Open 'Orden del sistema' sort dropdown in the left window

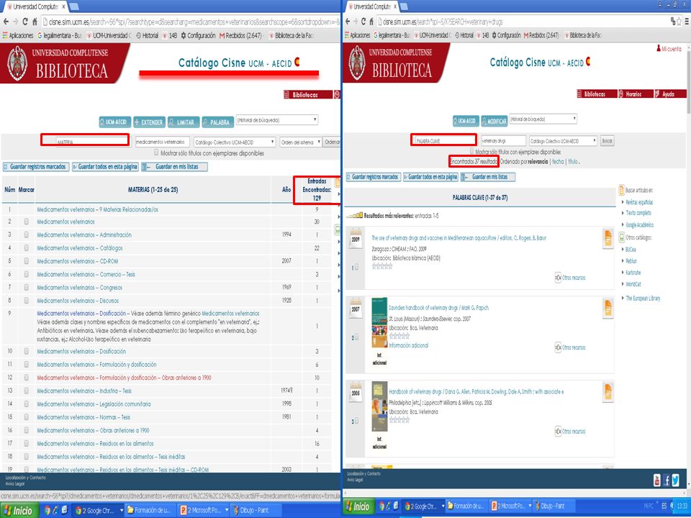[301, 142]
